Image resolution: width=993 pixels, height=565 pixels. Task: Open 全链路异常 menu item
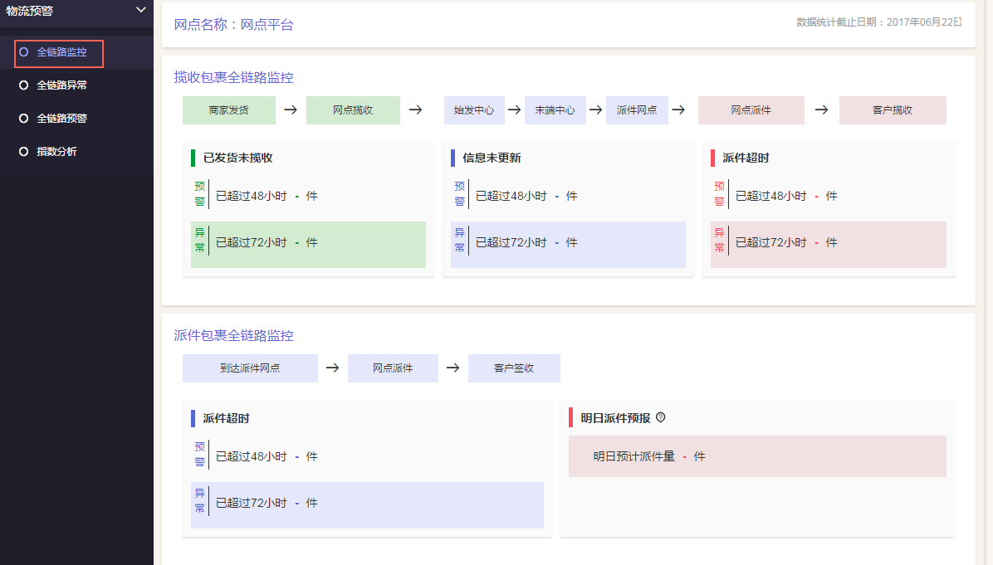(x=61, y=85)
